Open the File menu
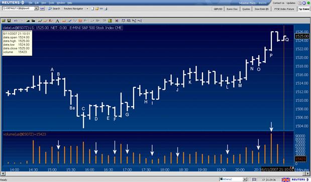 tap(30, 3)
